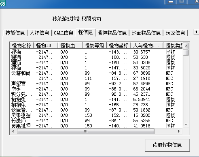Select the CALL信息 tab
This screenshot has width=199, height=157.
64,33
